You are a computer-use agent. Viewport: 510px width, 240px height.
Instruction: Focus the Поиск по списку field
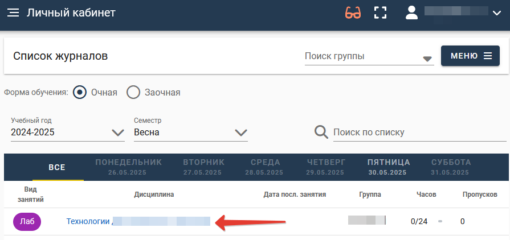tap(419, 133)
